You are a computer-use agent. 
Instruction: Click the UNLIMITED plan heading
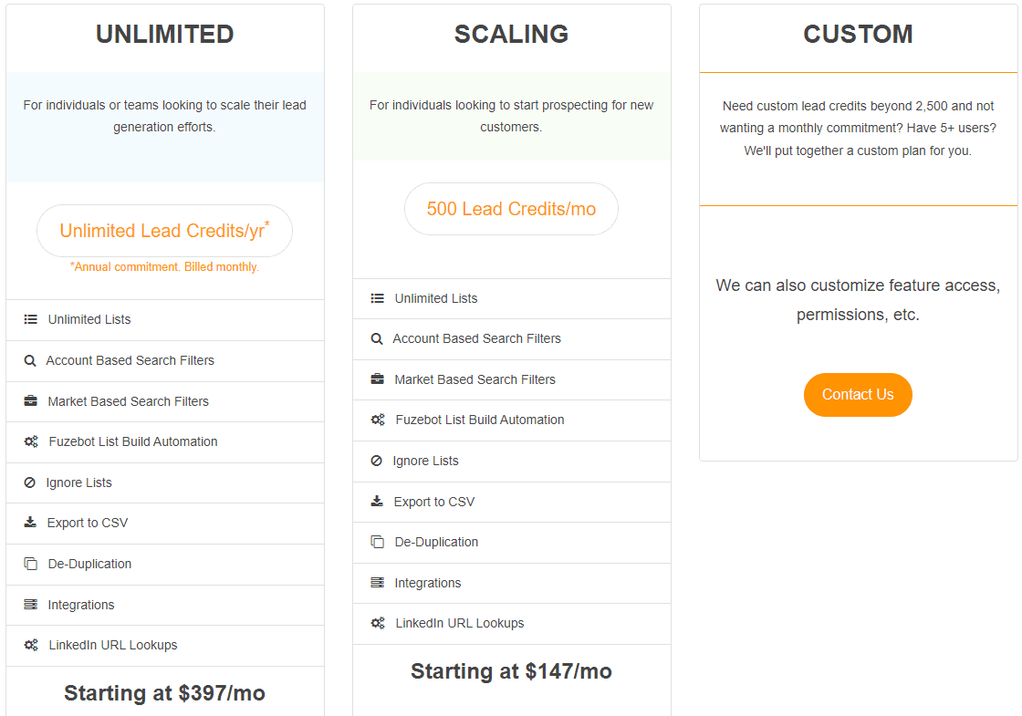click(x=165, y=34)
